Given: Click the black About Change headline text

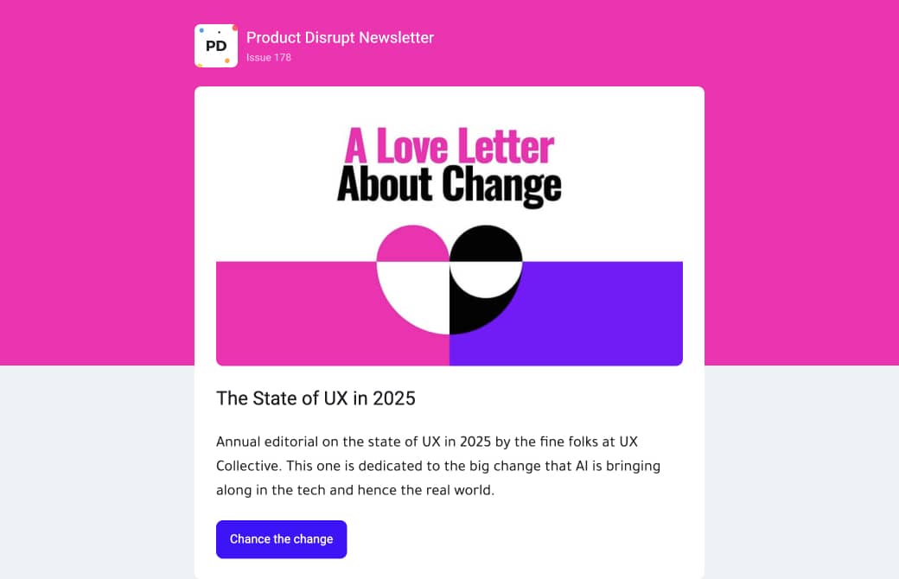Looking at the screenshot, I should 449,186.
